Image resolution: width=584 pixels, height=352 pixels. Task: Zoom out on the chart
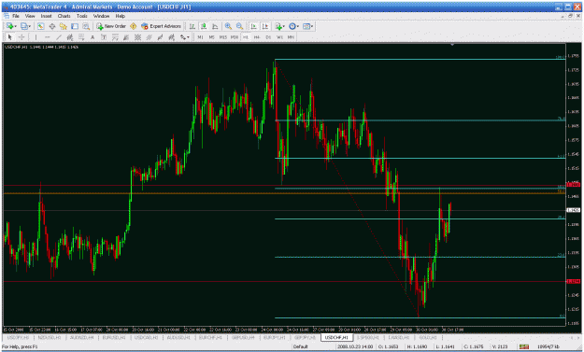pos(239,26)
